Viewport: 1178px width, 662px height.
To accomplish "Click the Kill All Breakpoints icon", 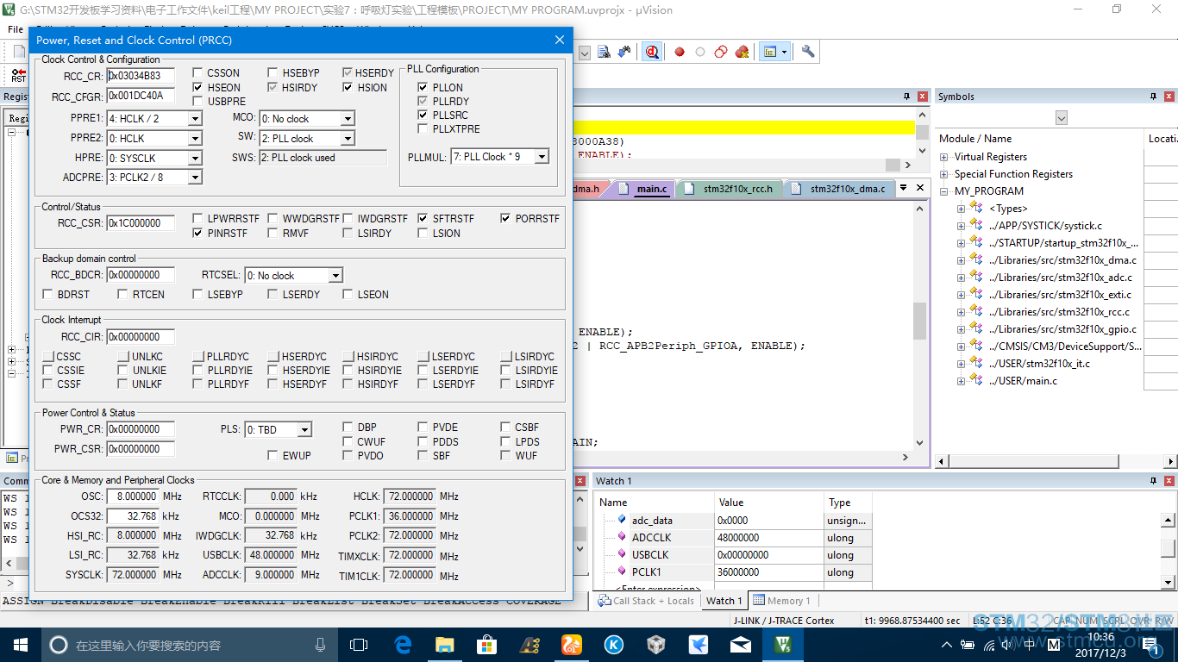I will pyautogui.click(x=742, y=52).
